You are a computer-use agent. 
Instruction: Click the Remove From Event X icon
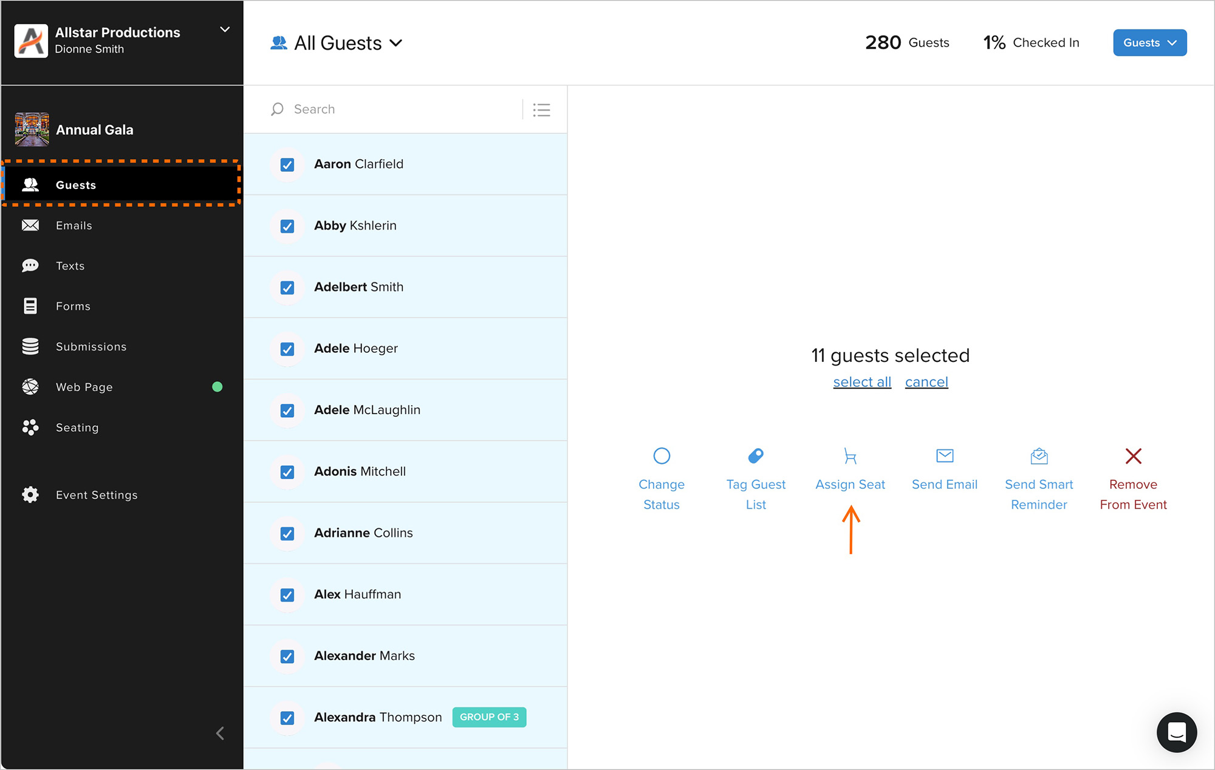point(1133,455)
